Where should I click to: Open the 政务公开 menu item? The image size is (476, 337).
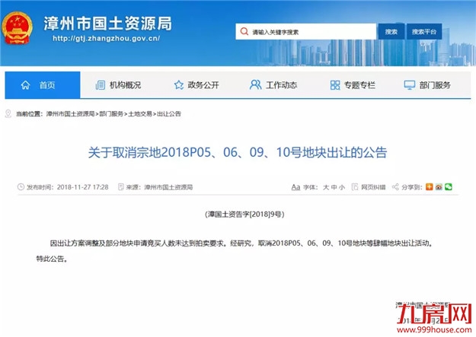pyautogui.click(x=203, y=85)
